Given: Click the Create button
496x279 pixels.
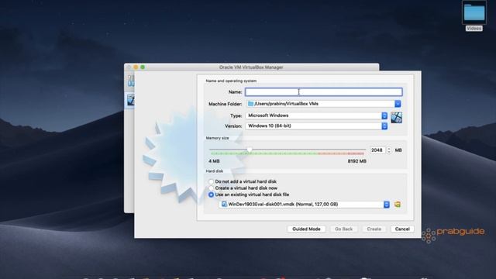Looking at the screenshot, I should point(374,229).
